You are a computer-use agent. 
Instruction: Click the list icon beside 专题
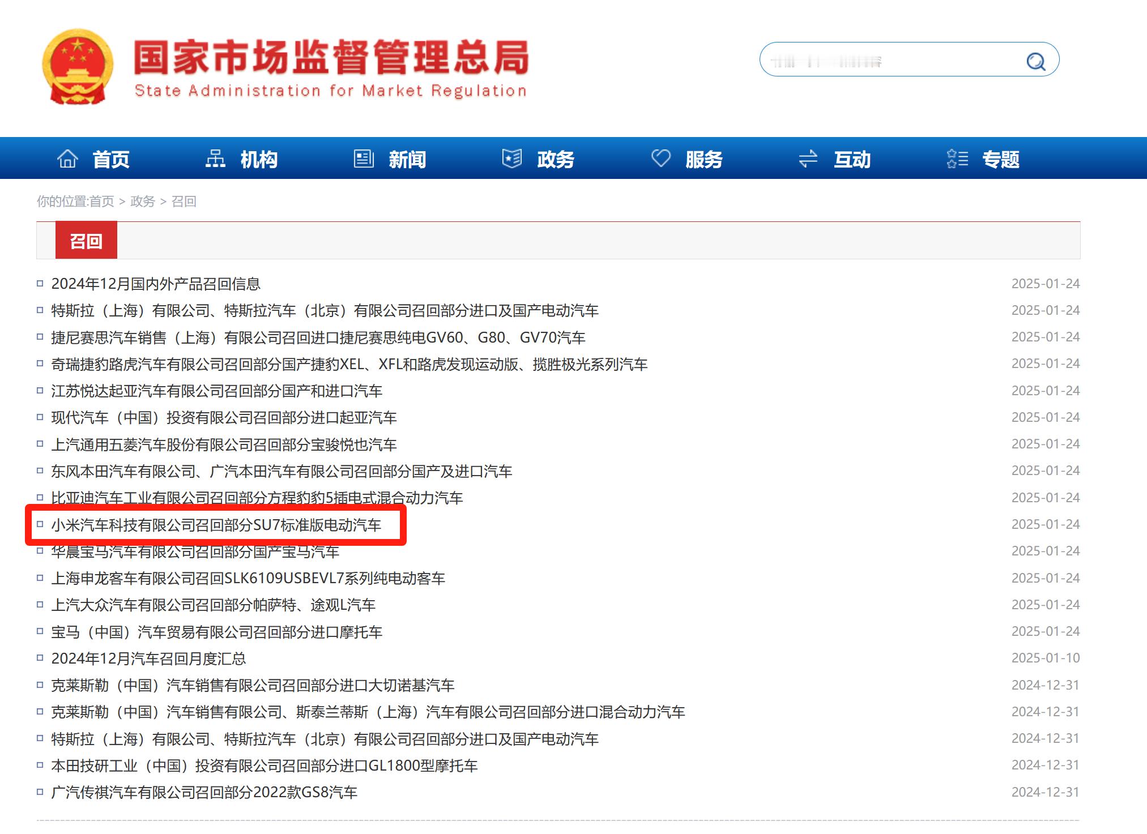click(957, 159)
